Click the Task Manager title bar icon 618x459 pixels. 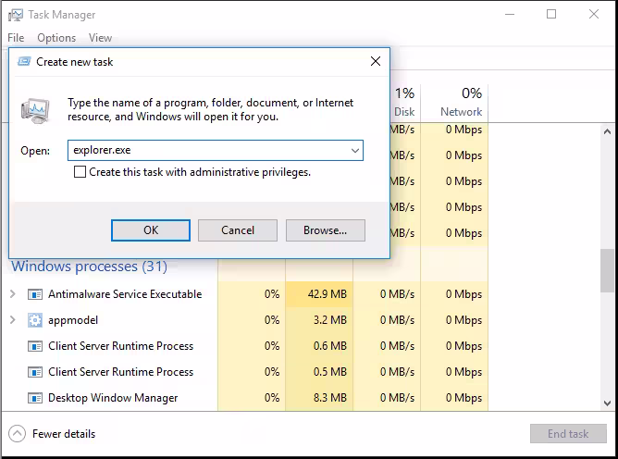tap(15, 15)
